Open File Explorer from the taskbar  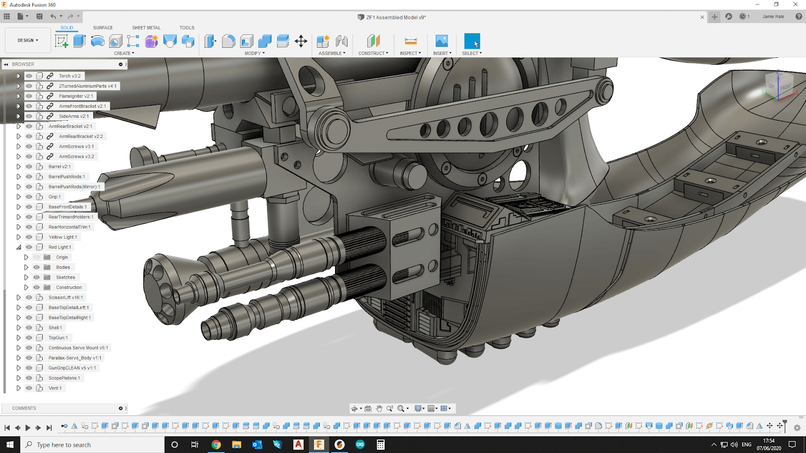tap(237, 444)
